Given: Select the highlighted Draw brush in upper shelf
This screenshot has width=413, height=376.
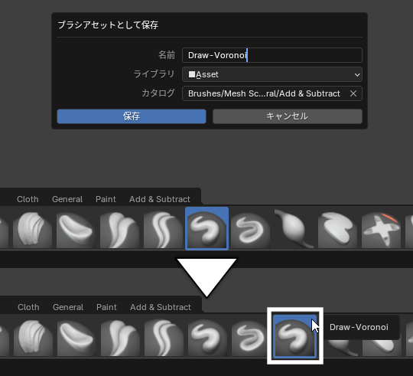Looking at the screenshot, I should (206, 228).
